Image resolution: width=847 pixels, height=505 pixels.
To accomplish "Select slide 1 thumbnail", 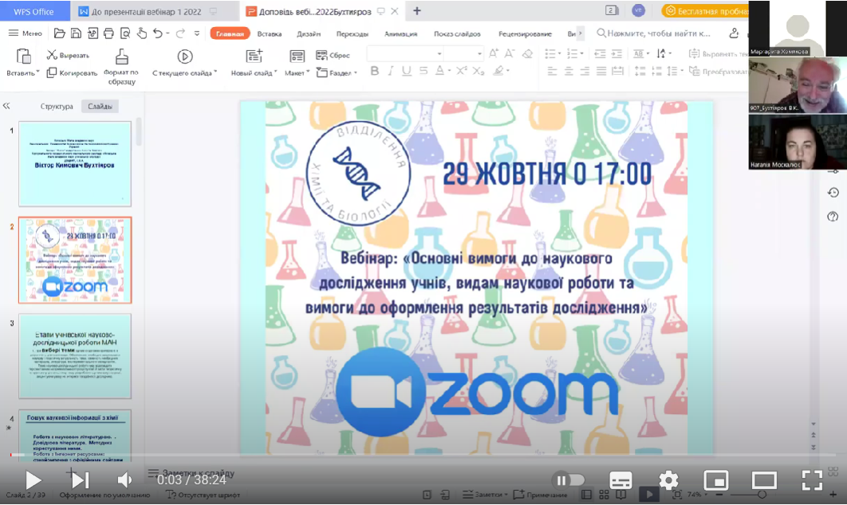I will 75,163.
